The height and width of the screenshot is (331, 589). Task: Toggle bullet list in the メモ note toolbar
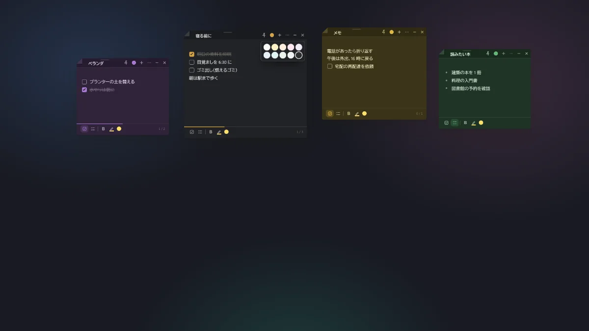pyautogui.click(x=338, y=114)
